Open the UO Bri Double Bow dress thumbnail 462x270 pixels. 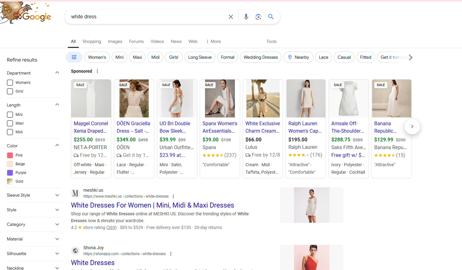tap(177, 98)
